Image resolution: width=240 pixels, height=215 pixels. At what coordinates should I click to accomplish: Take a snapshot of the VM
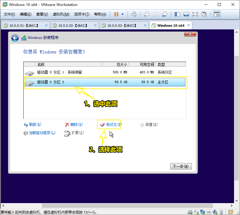147,14
